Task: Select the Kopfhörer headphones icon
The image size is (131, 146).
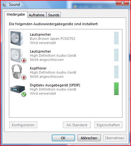Action: [17, 72]
